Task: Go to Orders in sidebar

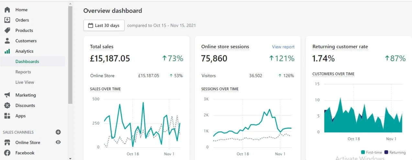Action: [x=22, y=20]
